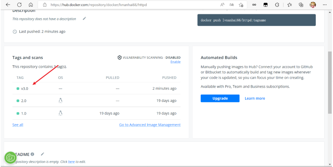Click the infinity extension icon in toolbar
The height and width of the screenshot is (167, 333).
[x=254, y=5]
